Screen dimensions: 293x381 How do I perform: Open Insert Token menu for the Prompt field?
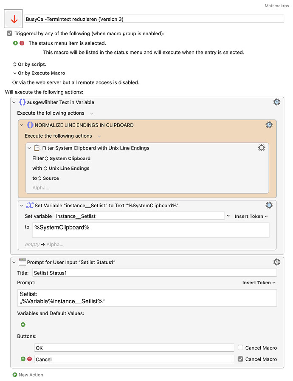pos(259,282)
